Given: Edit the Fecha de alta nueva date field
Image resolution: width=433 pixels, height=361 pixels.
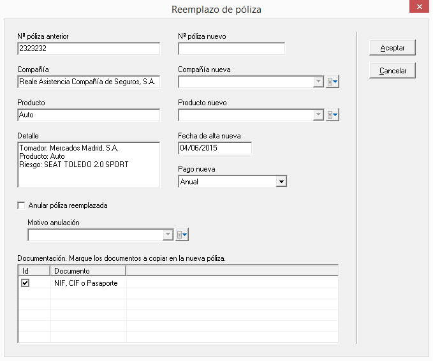Looking at the screenshot, I should pyautogui.click(x=215, y=148).
